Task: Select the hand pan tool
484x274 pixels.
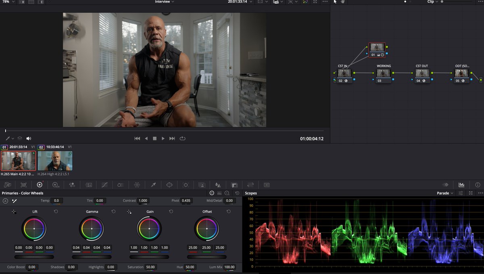Action: (343, 2)
